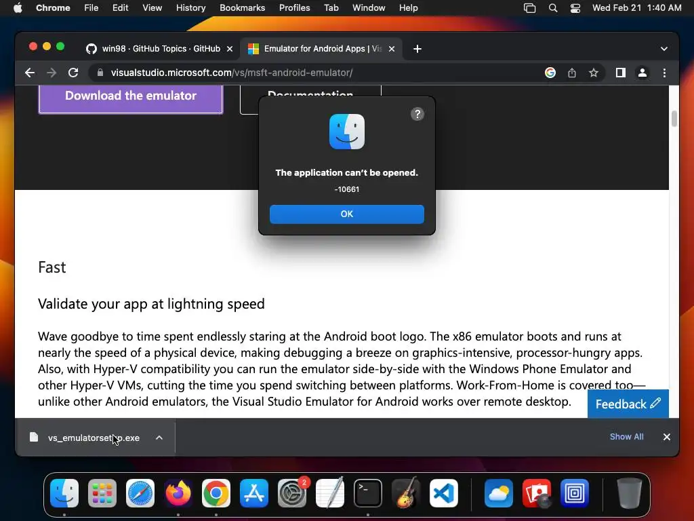Reload the current page
Screen dimensions: 694x521
73,73
